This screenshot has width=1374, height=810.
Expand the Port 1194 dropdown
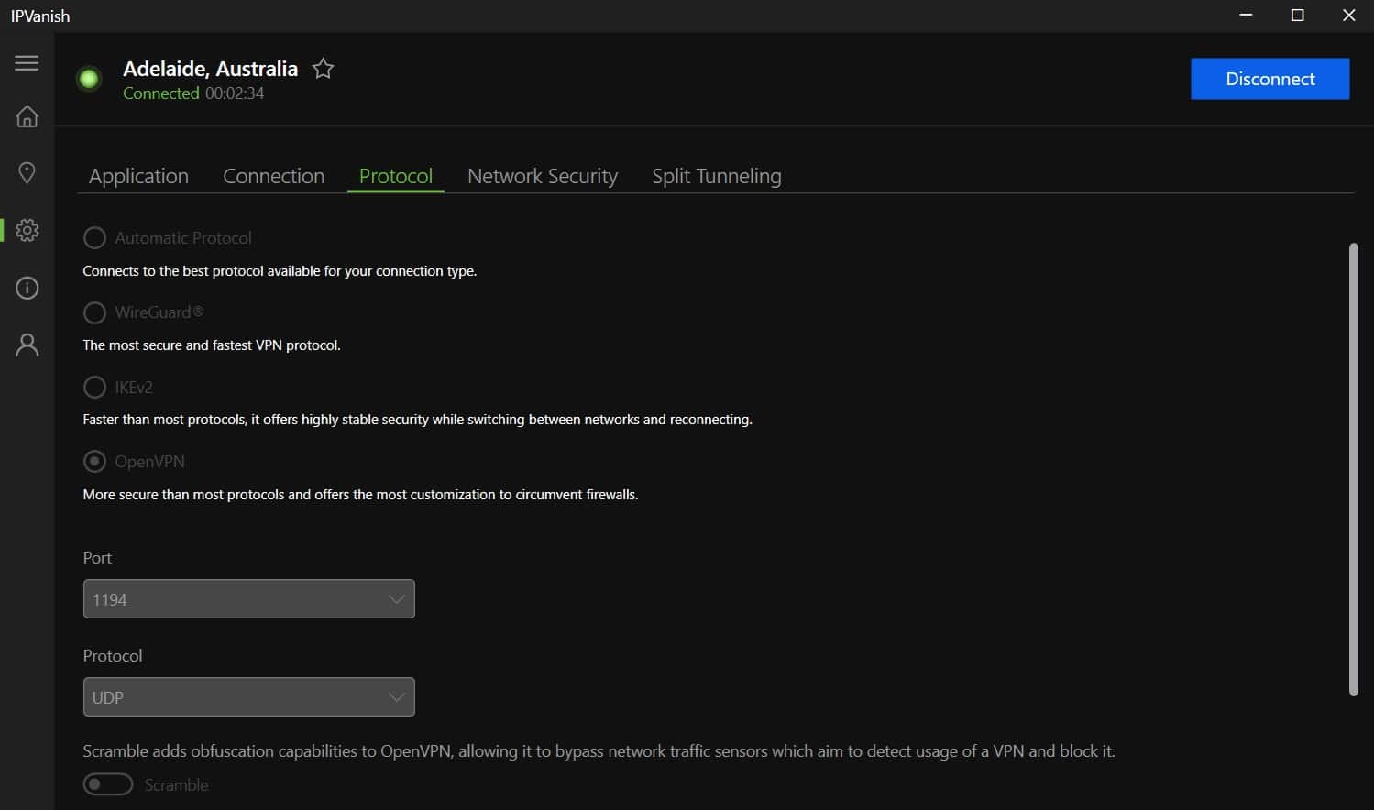tap(248, 599)
